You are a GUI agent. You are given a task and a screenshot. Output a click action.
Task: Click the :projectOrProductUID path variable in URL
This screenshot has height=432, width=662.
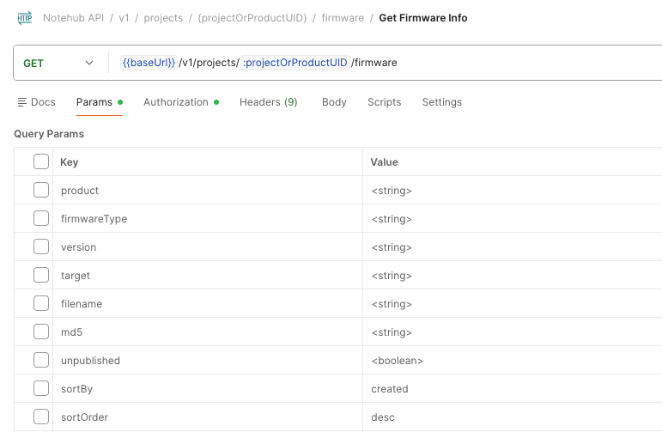click(295, 63)
